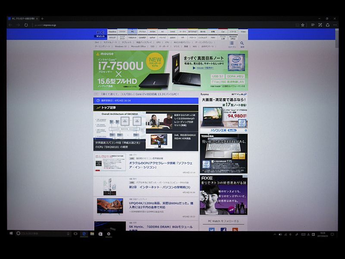Click the page vertical scrollbar
Viewport: 345px width, 259px height.
tap(337, 129)
